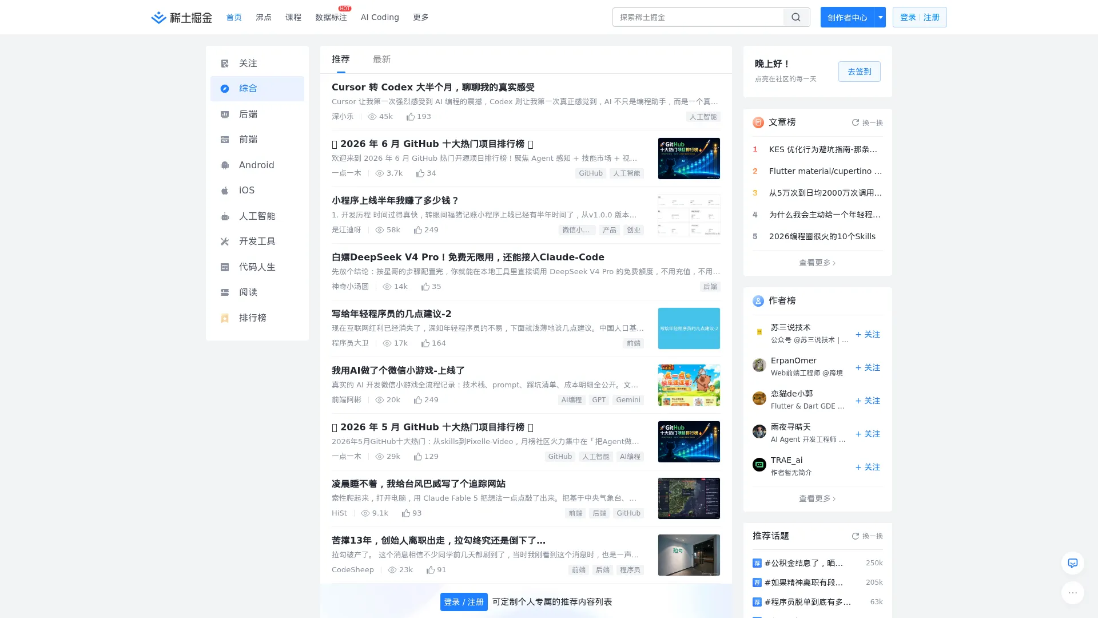Open topic #公积金结息了

[803, 563]
